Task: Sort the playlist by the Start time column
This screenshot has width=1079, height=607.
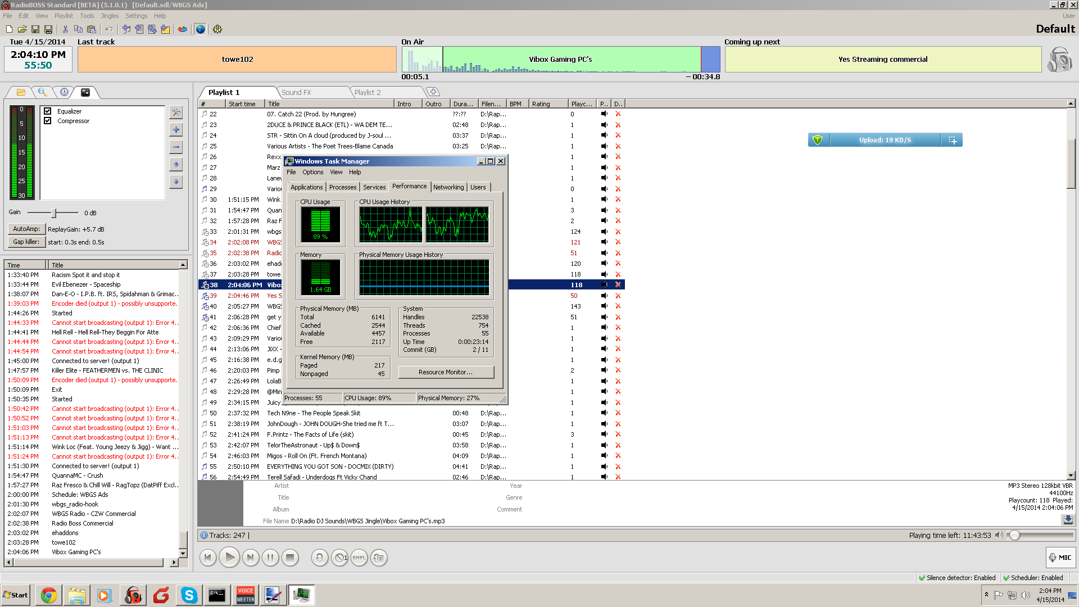Action: [245, 104]
